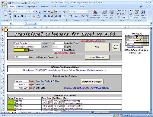Open the configure ADVANCED settings link
The height and width of the screenshot is (117, 153).
pyautogui.click(x=87, y=88)
